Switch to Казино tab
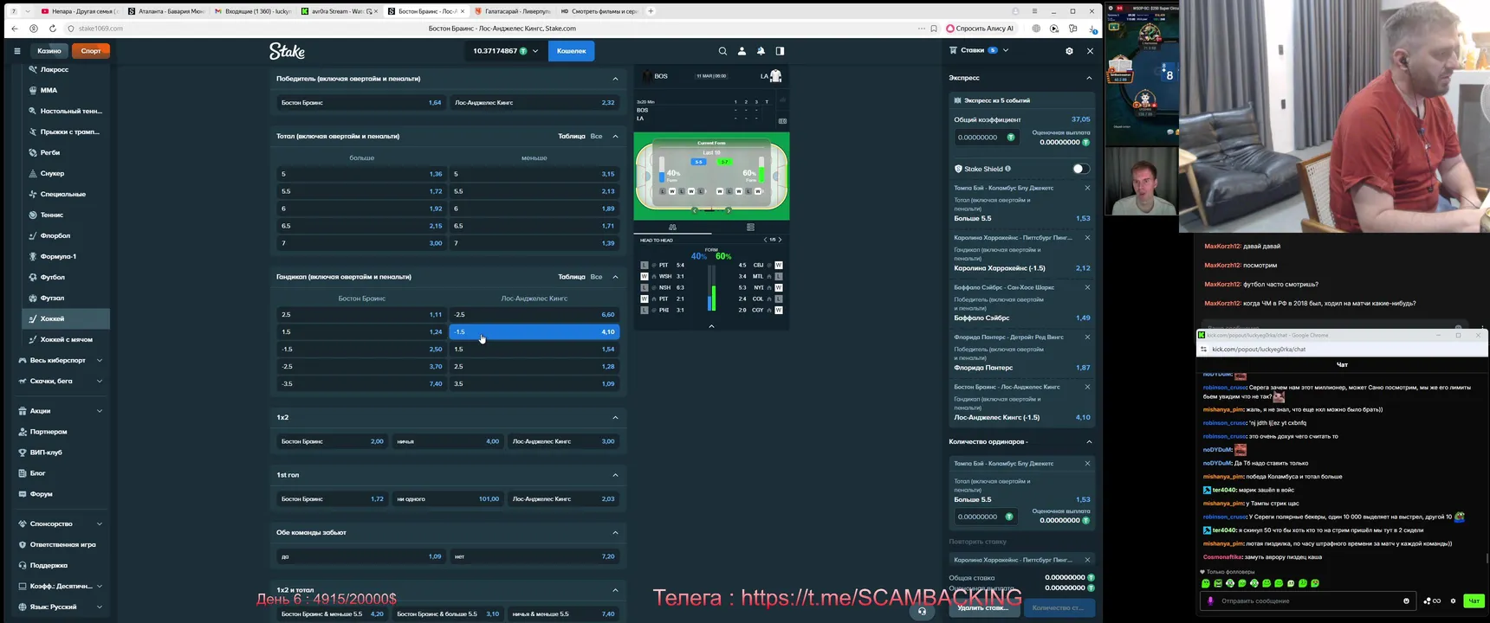Image resolution: width=1490 pixels, height=623 pixels. (x=49, y=51)
